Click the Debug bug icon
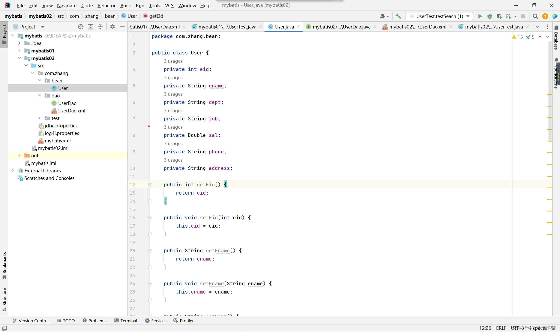560x332 pixels. tap(489, 16)
